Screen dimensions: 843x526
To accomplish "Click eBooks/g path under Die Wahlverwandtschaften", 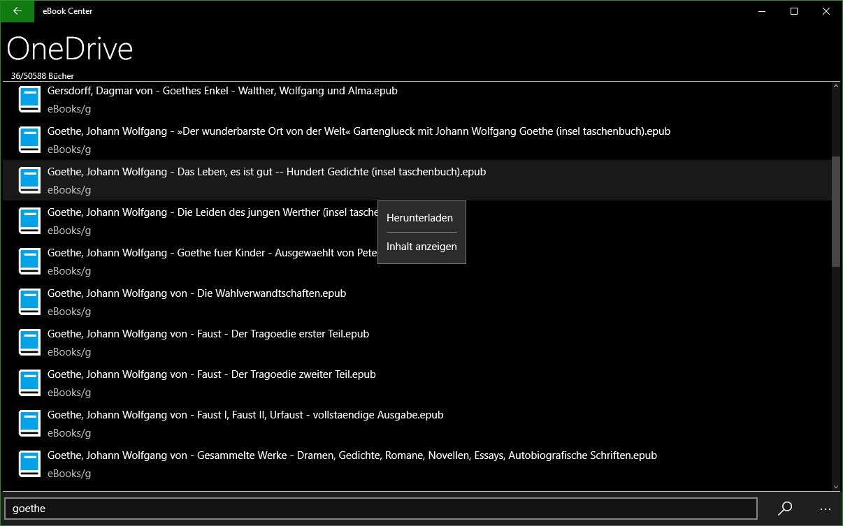I will (x=69, y=312).
